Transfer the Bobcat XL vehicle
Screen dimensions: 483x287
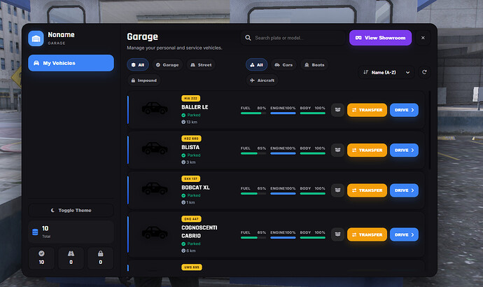point(367,190)
